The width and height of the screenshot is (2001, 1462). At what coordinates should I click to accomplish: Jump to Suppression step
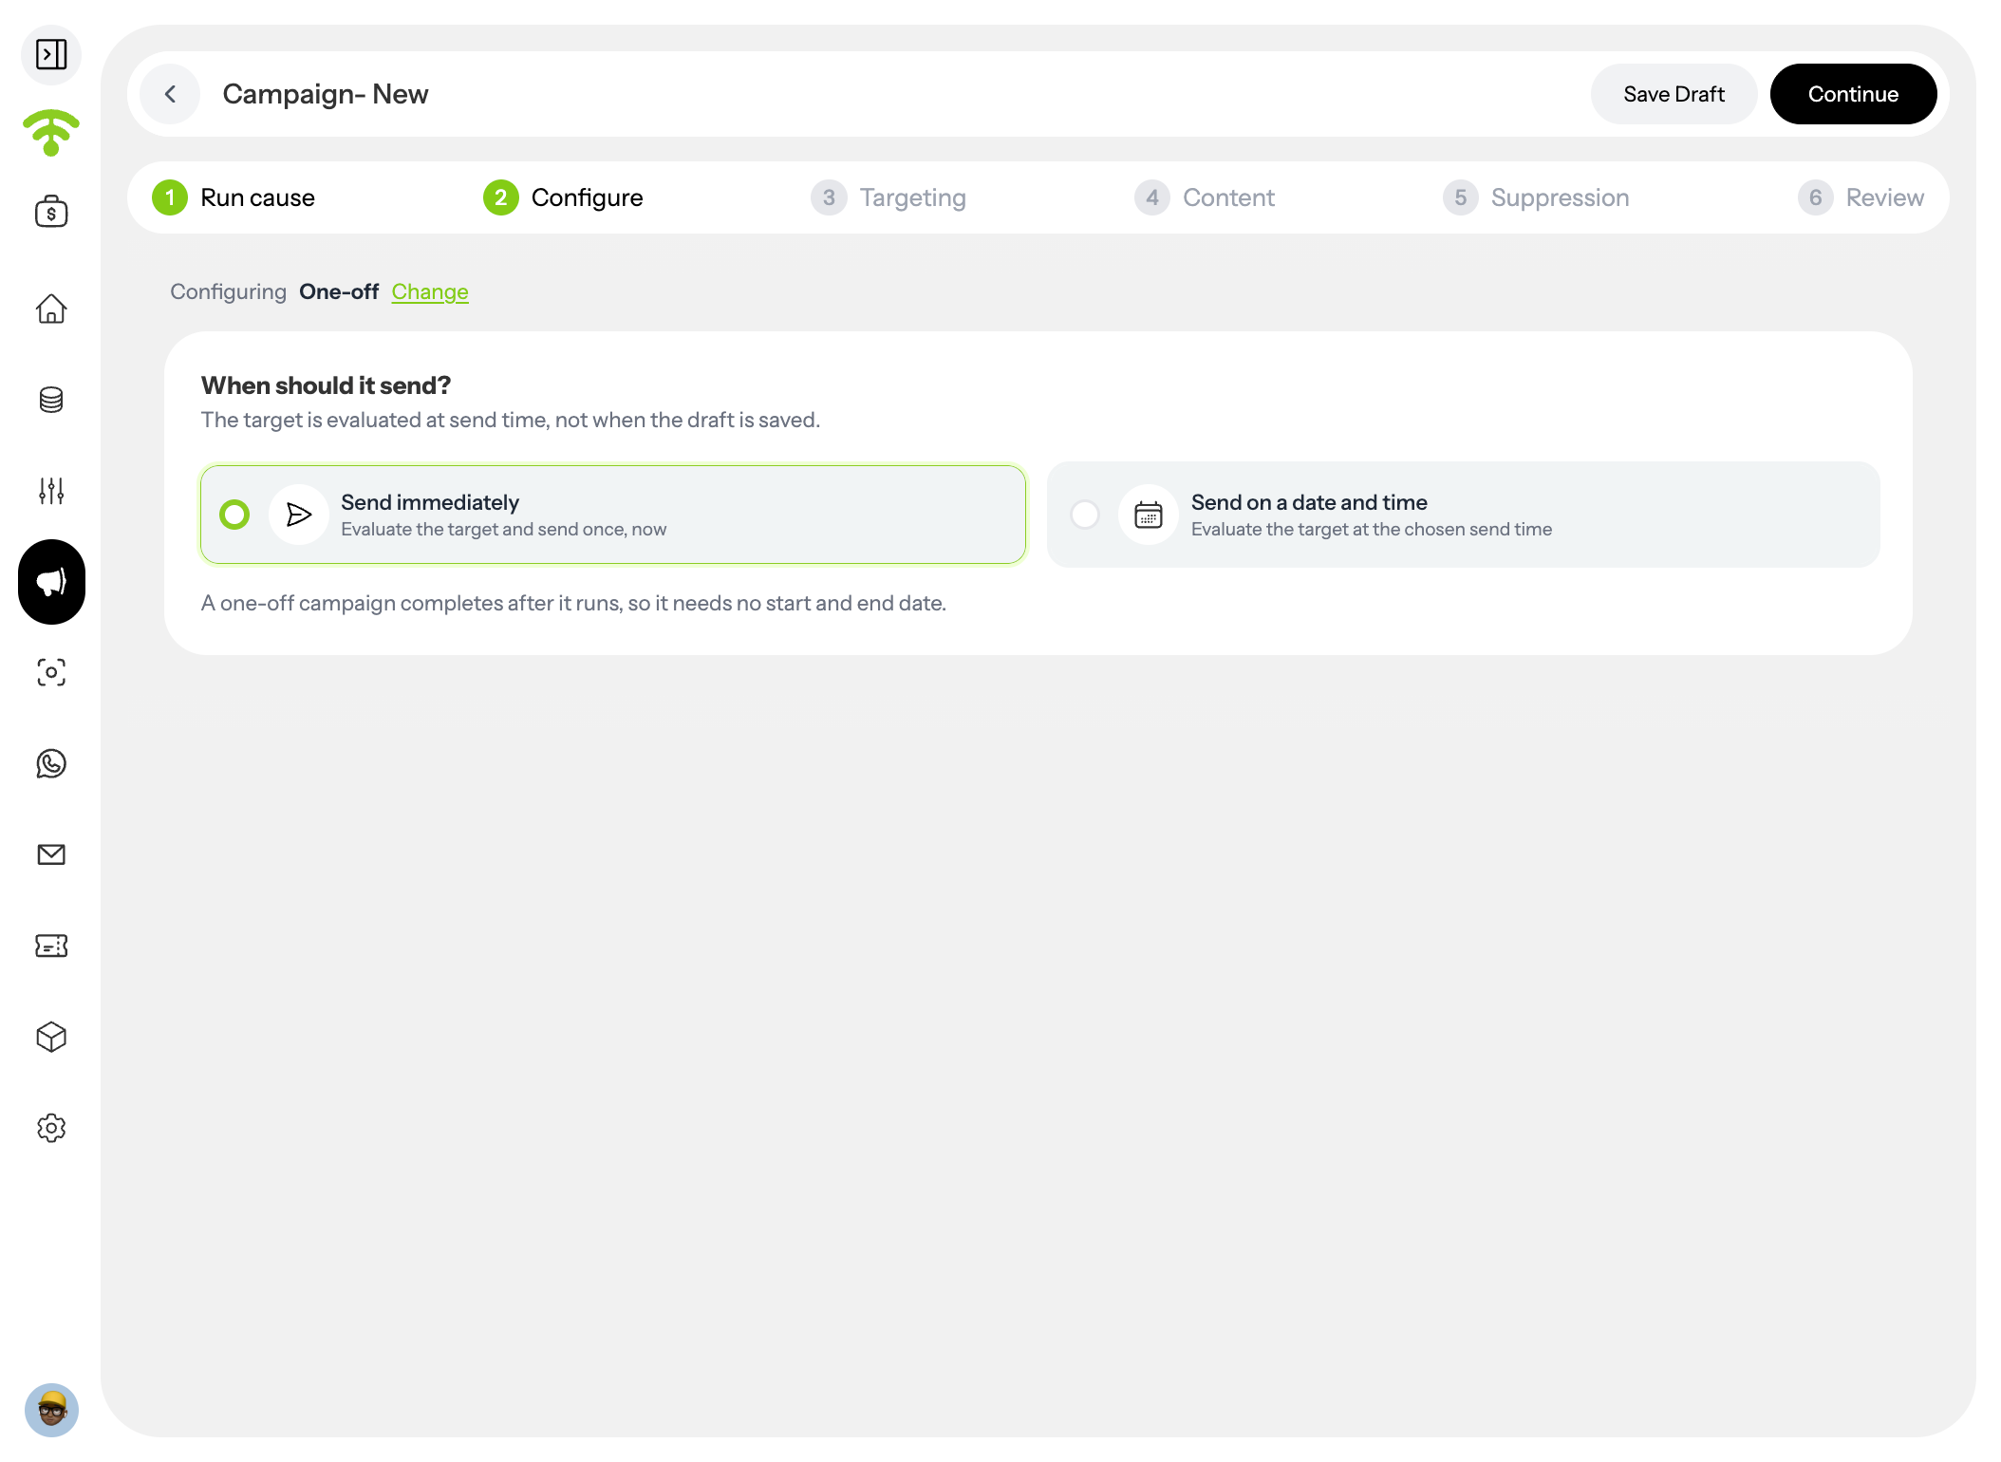tap(1536, 197)
